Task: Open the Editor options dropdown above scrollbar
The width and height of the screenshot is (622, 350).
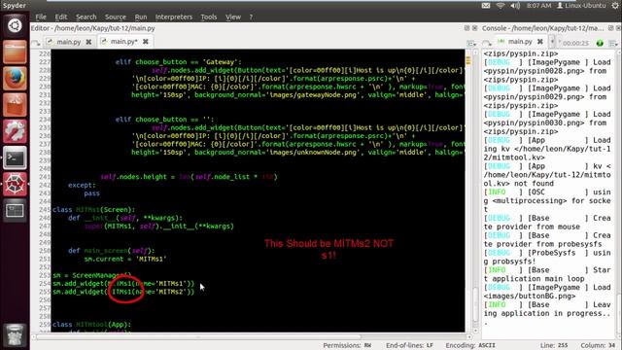Action: click(x=471, y=43)
